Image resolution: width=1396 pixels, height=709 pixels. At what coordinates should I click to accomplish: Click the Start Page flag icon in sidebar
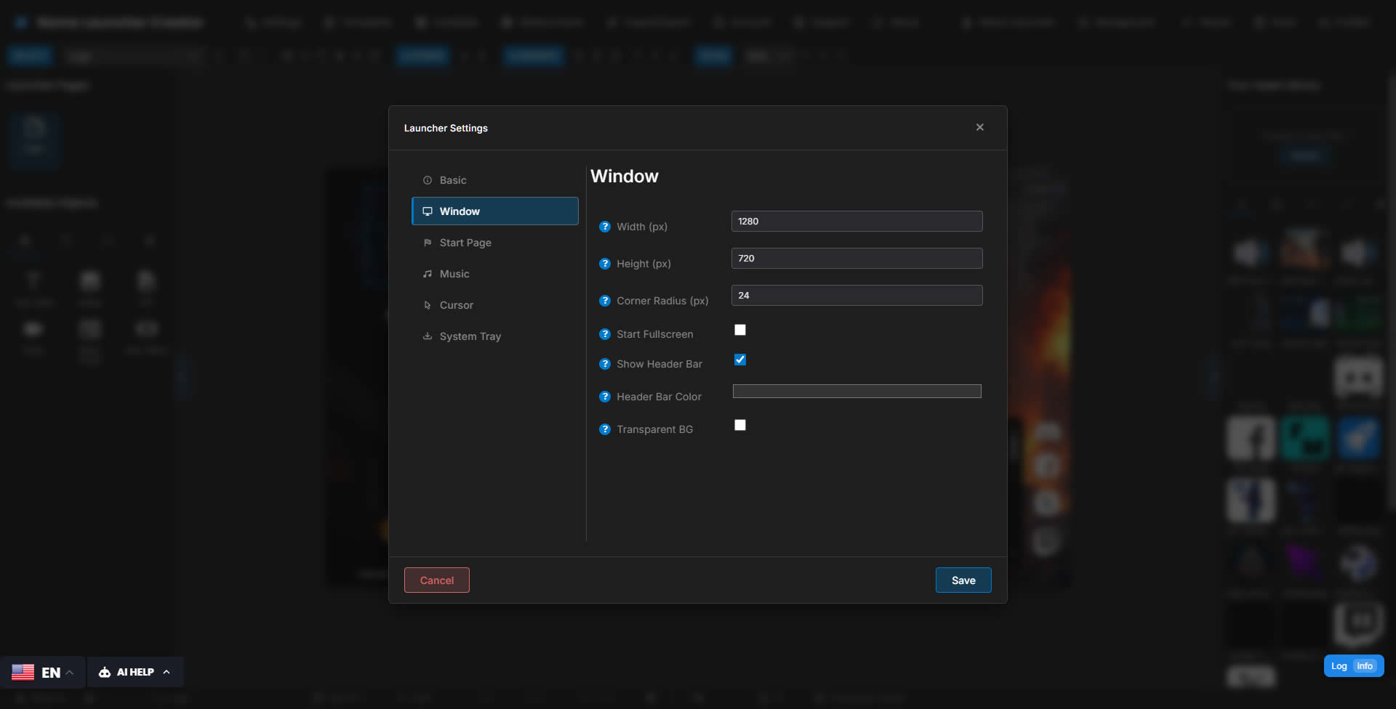pos(428,243)
